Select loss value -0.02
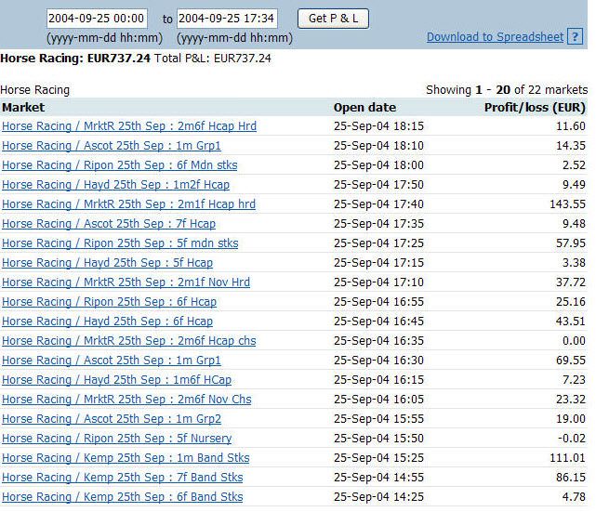 coord(571,438)
